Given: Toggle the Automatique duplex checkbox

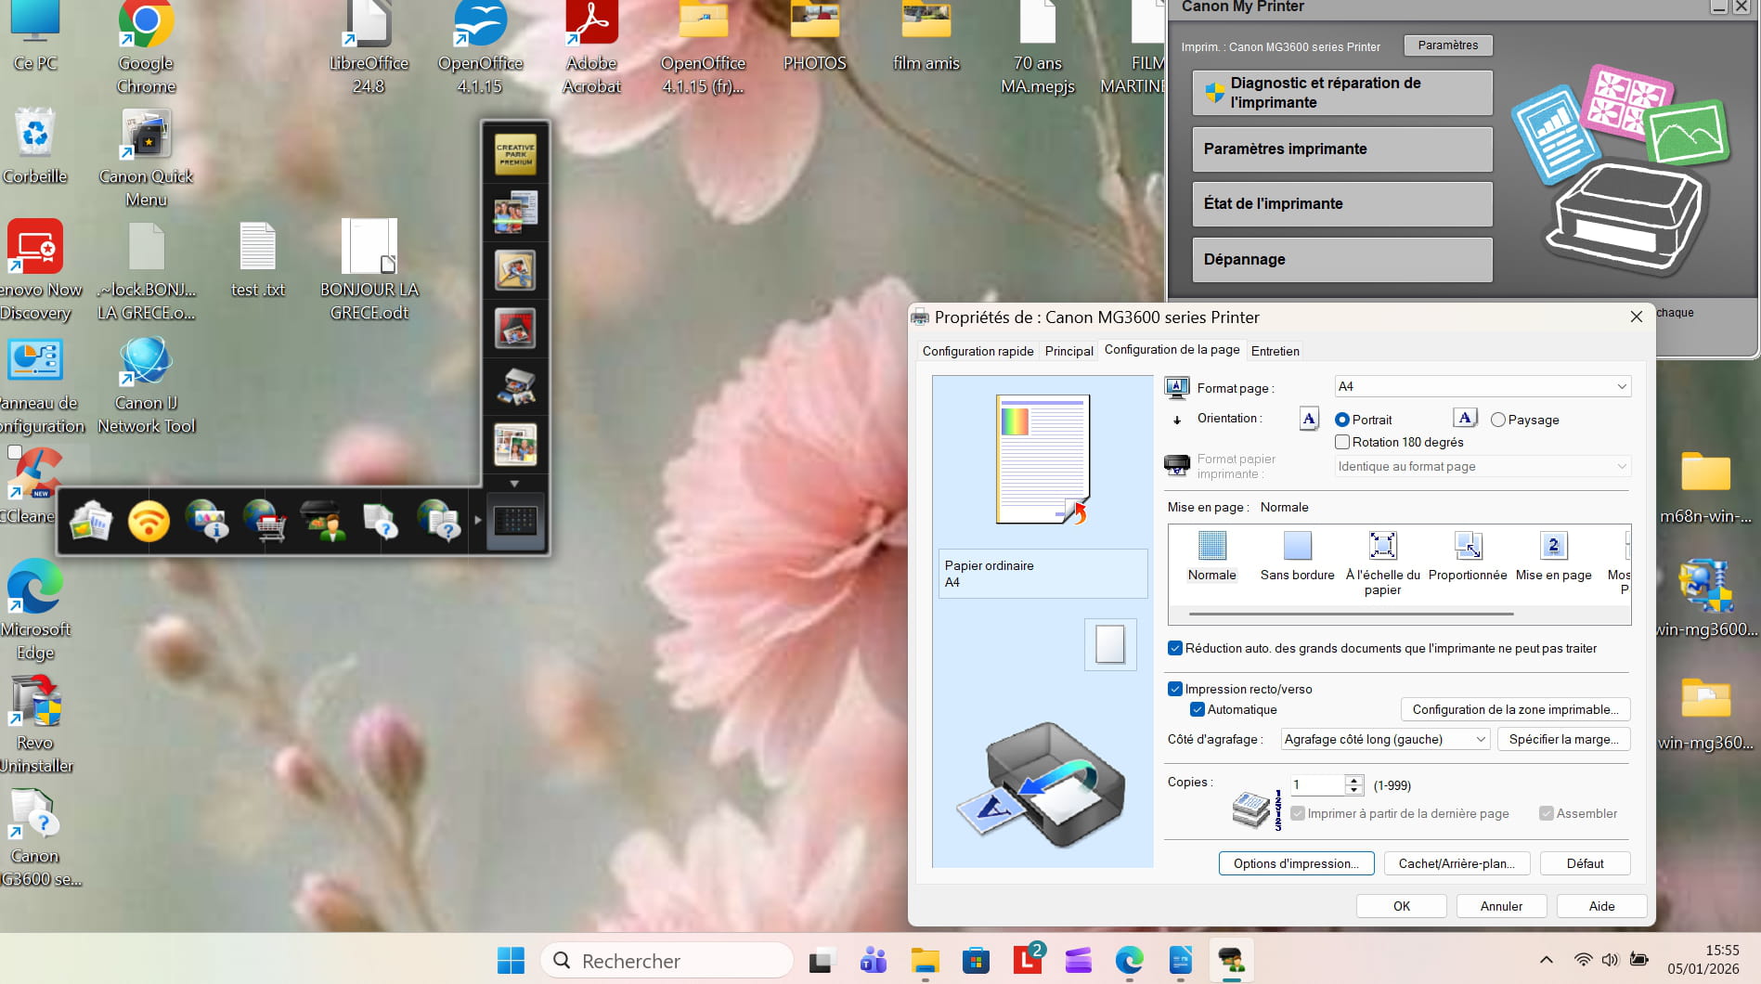Looking at the screenshot, I should pyautogui.click(x=1198, y=709).
